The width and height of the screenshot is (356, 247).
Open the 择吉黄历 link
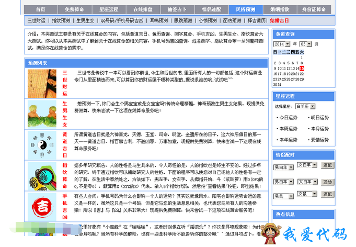[257, 21]
